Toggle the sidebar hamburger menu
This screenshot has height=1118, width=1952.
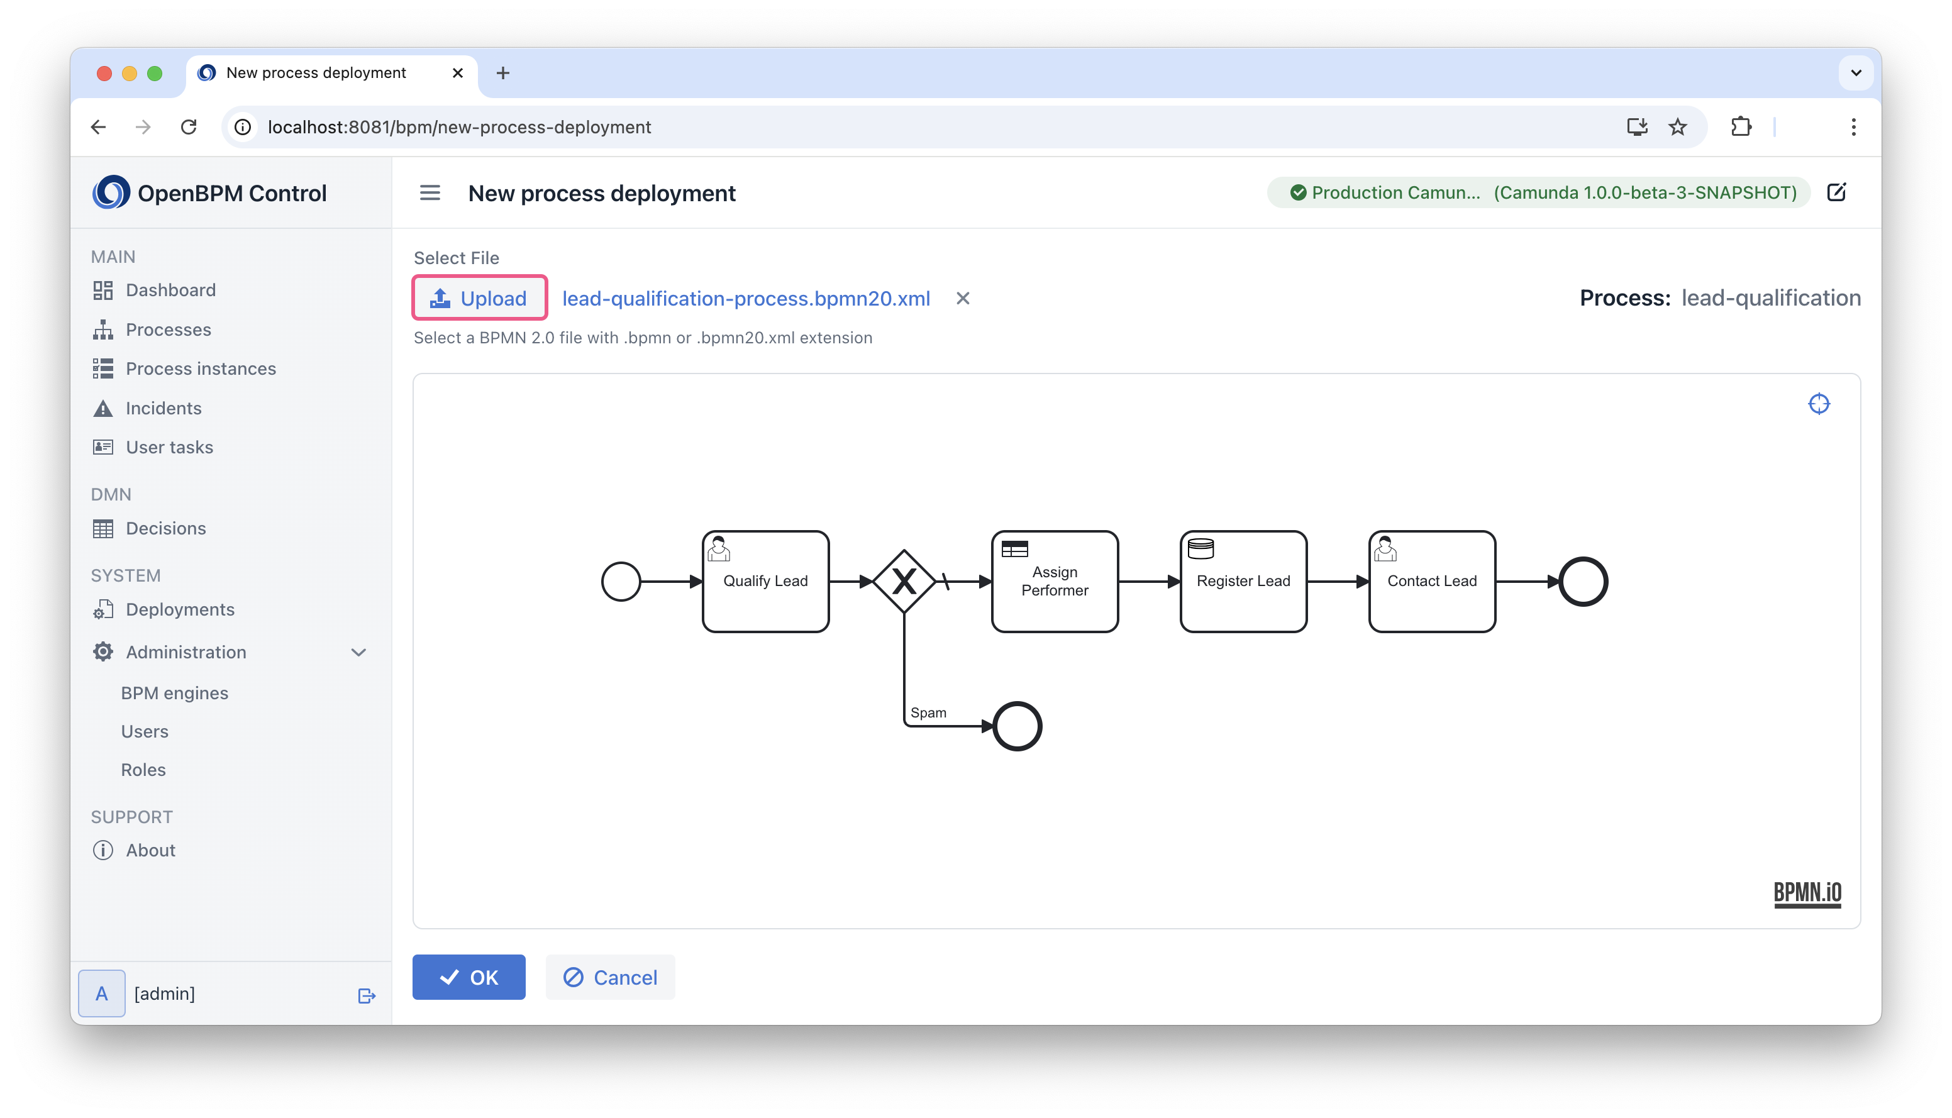[430, 193]
